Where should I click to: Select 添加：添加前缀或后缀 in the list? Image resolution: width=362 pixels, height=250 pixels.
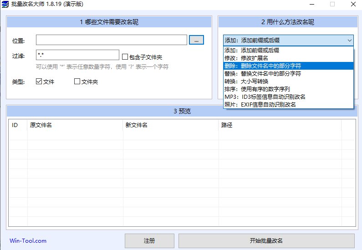point(288,51)
